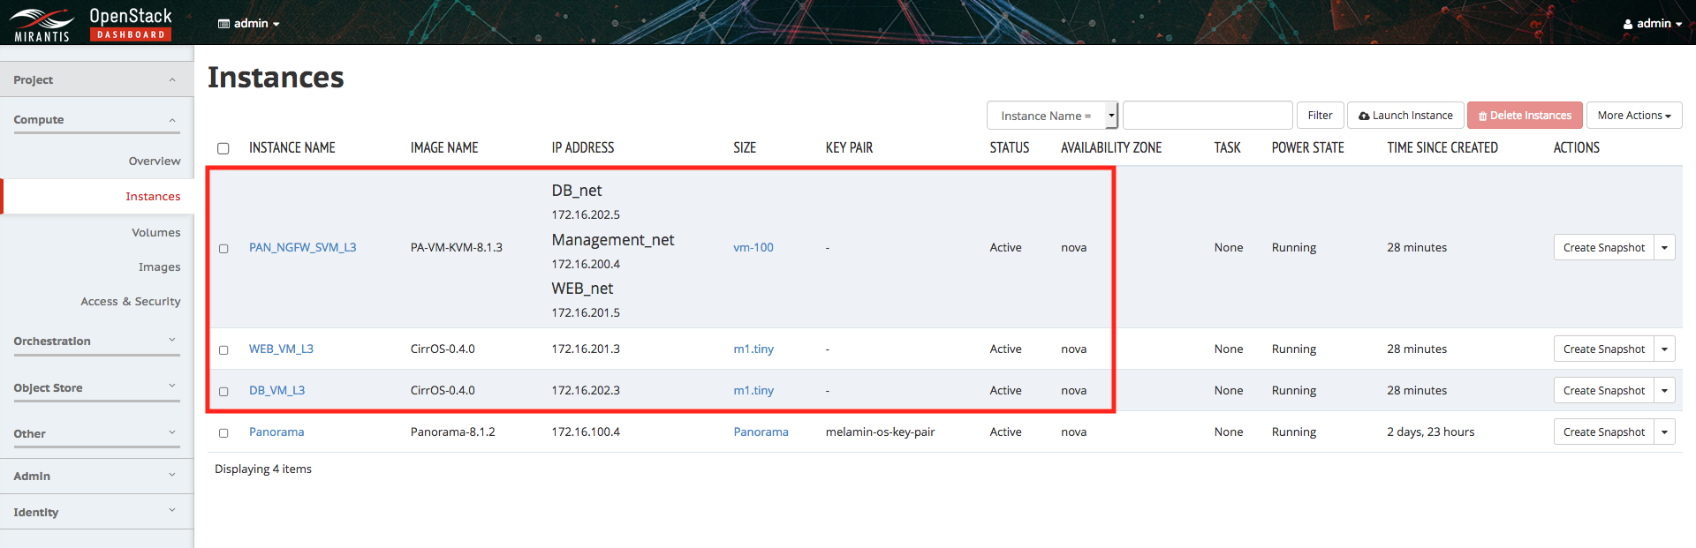Expand the Admin sidebar section

coord(96,477)
